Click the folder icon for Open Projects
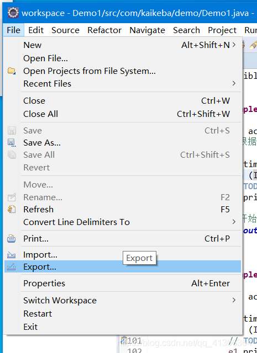The image size is (257, 353). pos(12,71)
